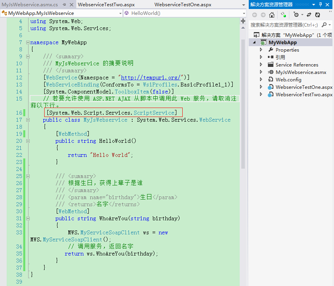Click the Properties wrench icon
The image size is (334, 286).
pos(271,50)
